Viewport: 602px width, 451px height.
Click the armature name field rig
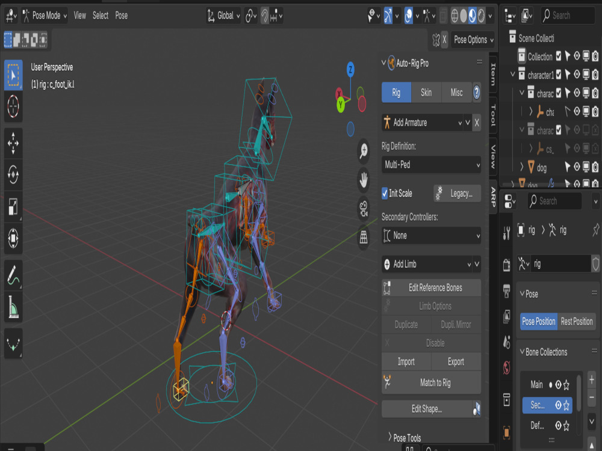pos(560,264)
